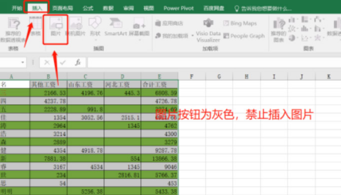The height and width of the screenshot is (195, 341).
Task: Click the cell with value 4196.76
Action: pyautogui.click(x=85, y=93)
